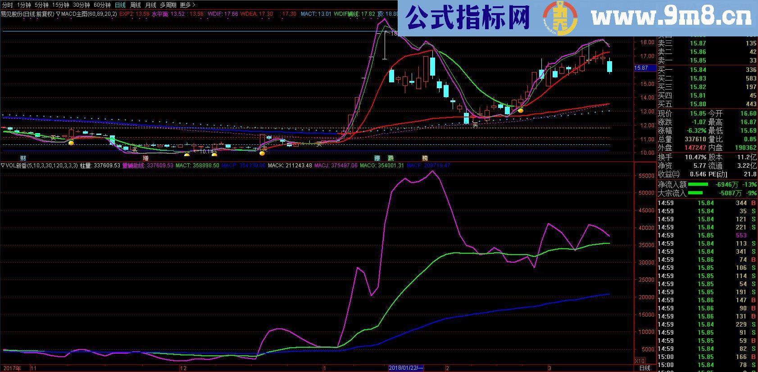Viewport: 758px width, 372px height.
Task: Click the 净流入额 green bar
Action: [698, 184]
